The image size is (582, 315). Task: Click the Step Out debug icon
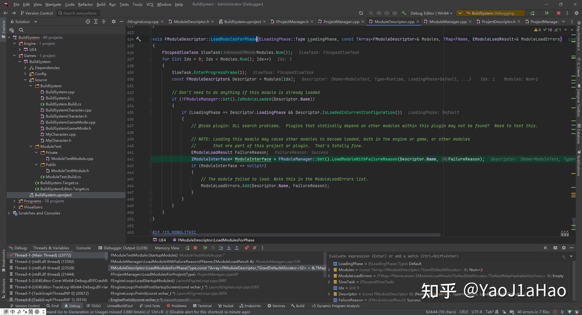[237, 248]
